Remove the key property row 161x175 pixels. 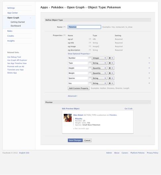(x=149, y=83)
